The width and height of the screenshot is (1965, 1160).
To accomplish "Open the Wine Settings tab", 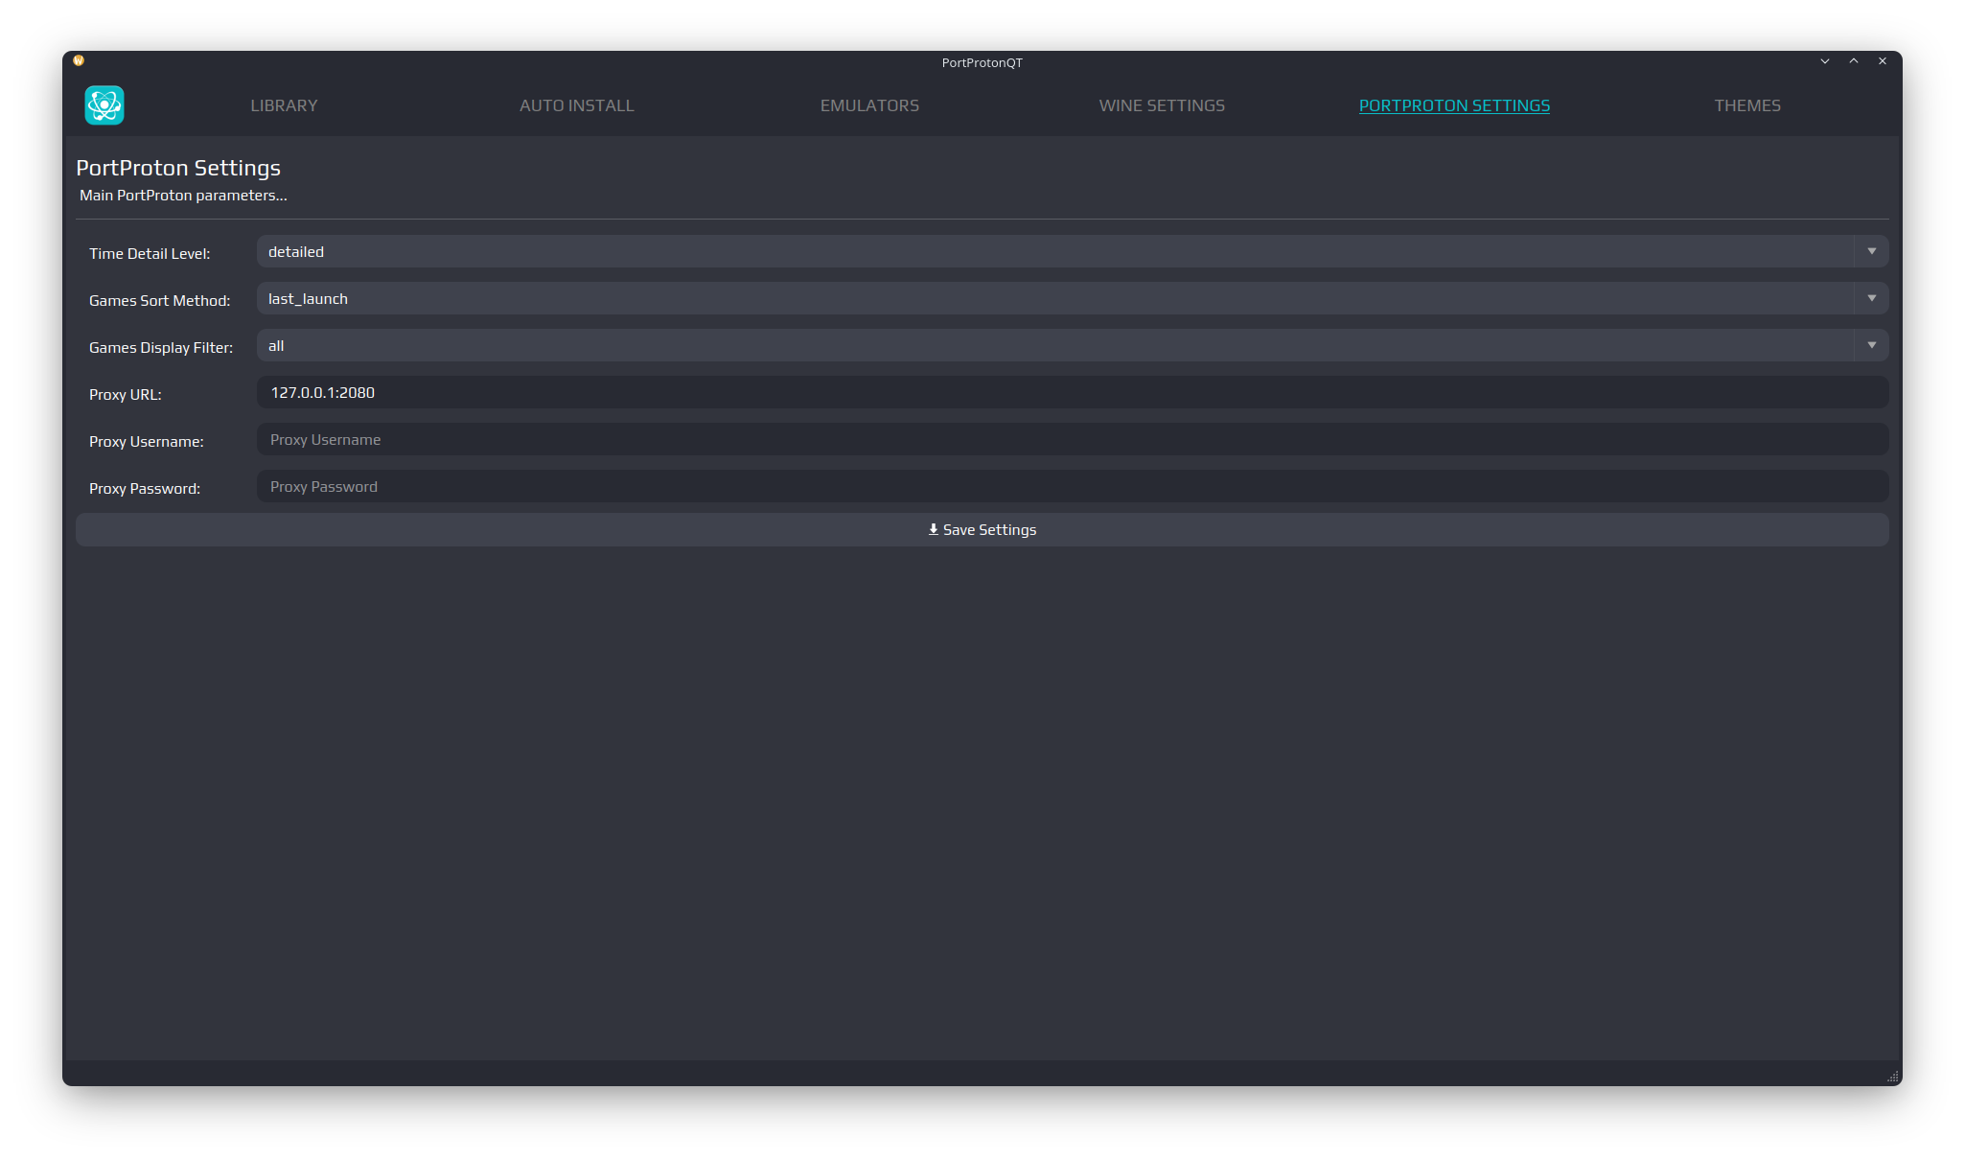I will click(1162, 105).
